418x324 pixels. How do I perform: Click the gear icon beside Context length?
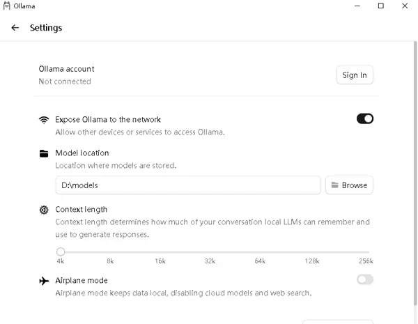tap(44, 210)
